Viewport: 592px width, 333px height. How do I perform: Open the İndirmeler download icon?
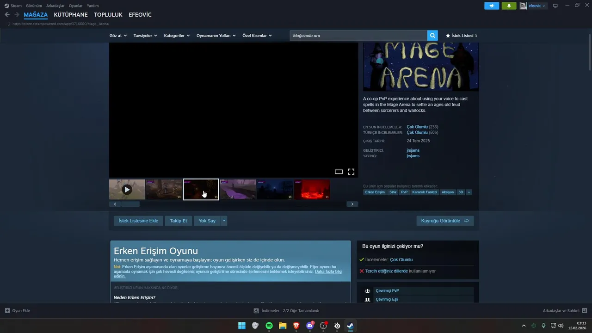click(x=256, y=311)
